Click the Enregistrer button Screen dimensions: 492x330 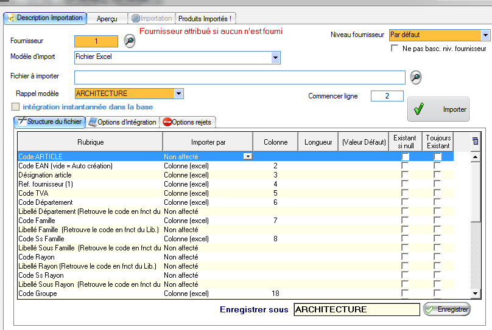click(x=446, y=309)
